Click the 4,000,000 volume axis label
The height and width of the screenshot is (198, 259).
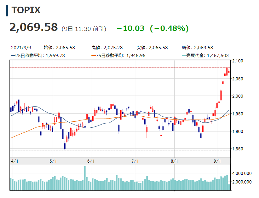coord(242,173)
